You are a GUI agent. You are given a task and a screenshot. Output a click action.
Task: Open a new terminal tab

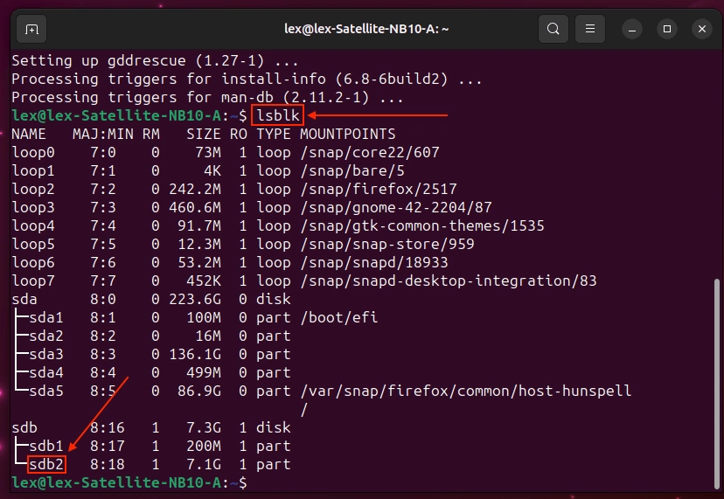tap(31, 29)
